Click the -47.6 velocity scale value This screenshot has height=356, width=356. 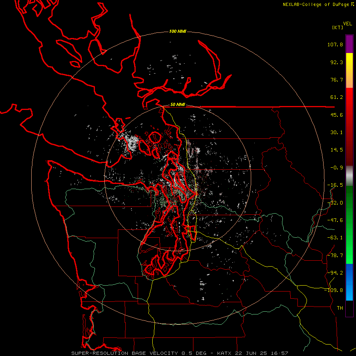coord(335,220)
